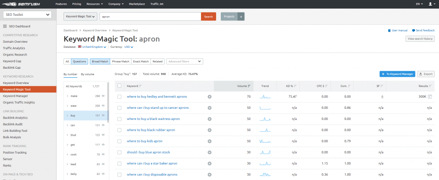This screenshot has height=180, width=439.
Task: Check where to buy kids apron row
Action: pos(120,141)
